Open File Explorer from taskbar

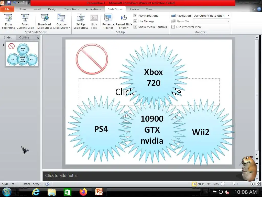tap(52, 192)
